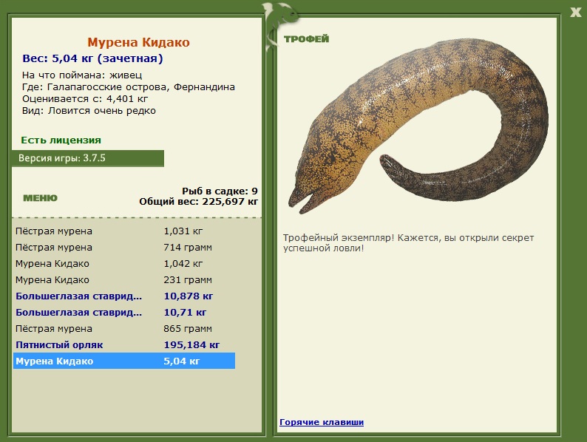Click the Рыб в садке: 9 text
Screen dimensions: 587x442
(x=220, y=191)
